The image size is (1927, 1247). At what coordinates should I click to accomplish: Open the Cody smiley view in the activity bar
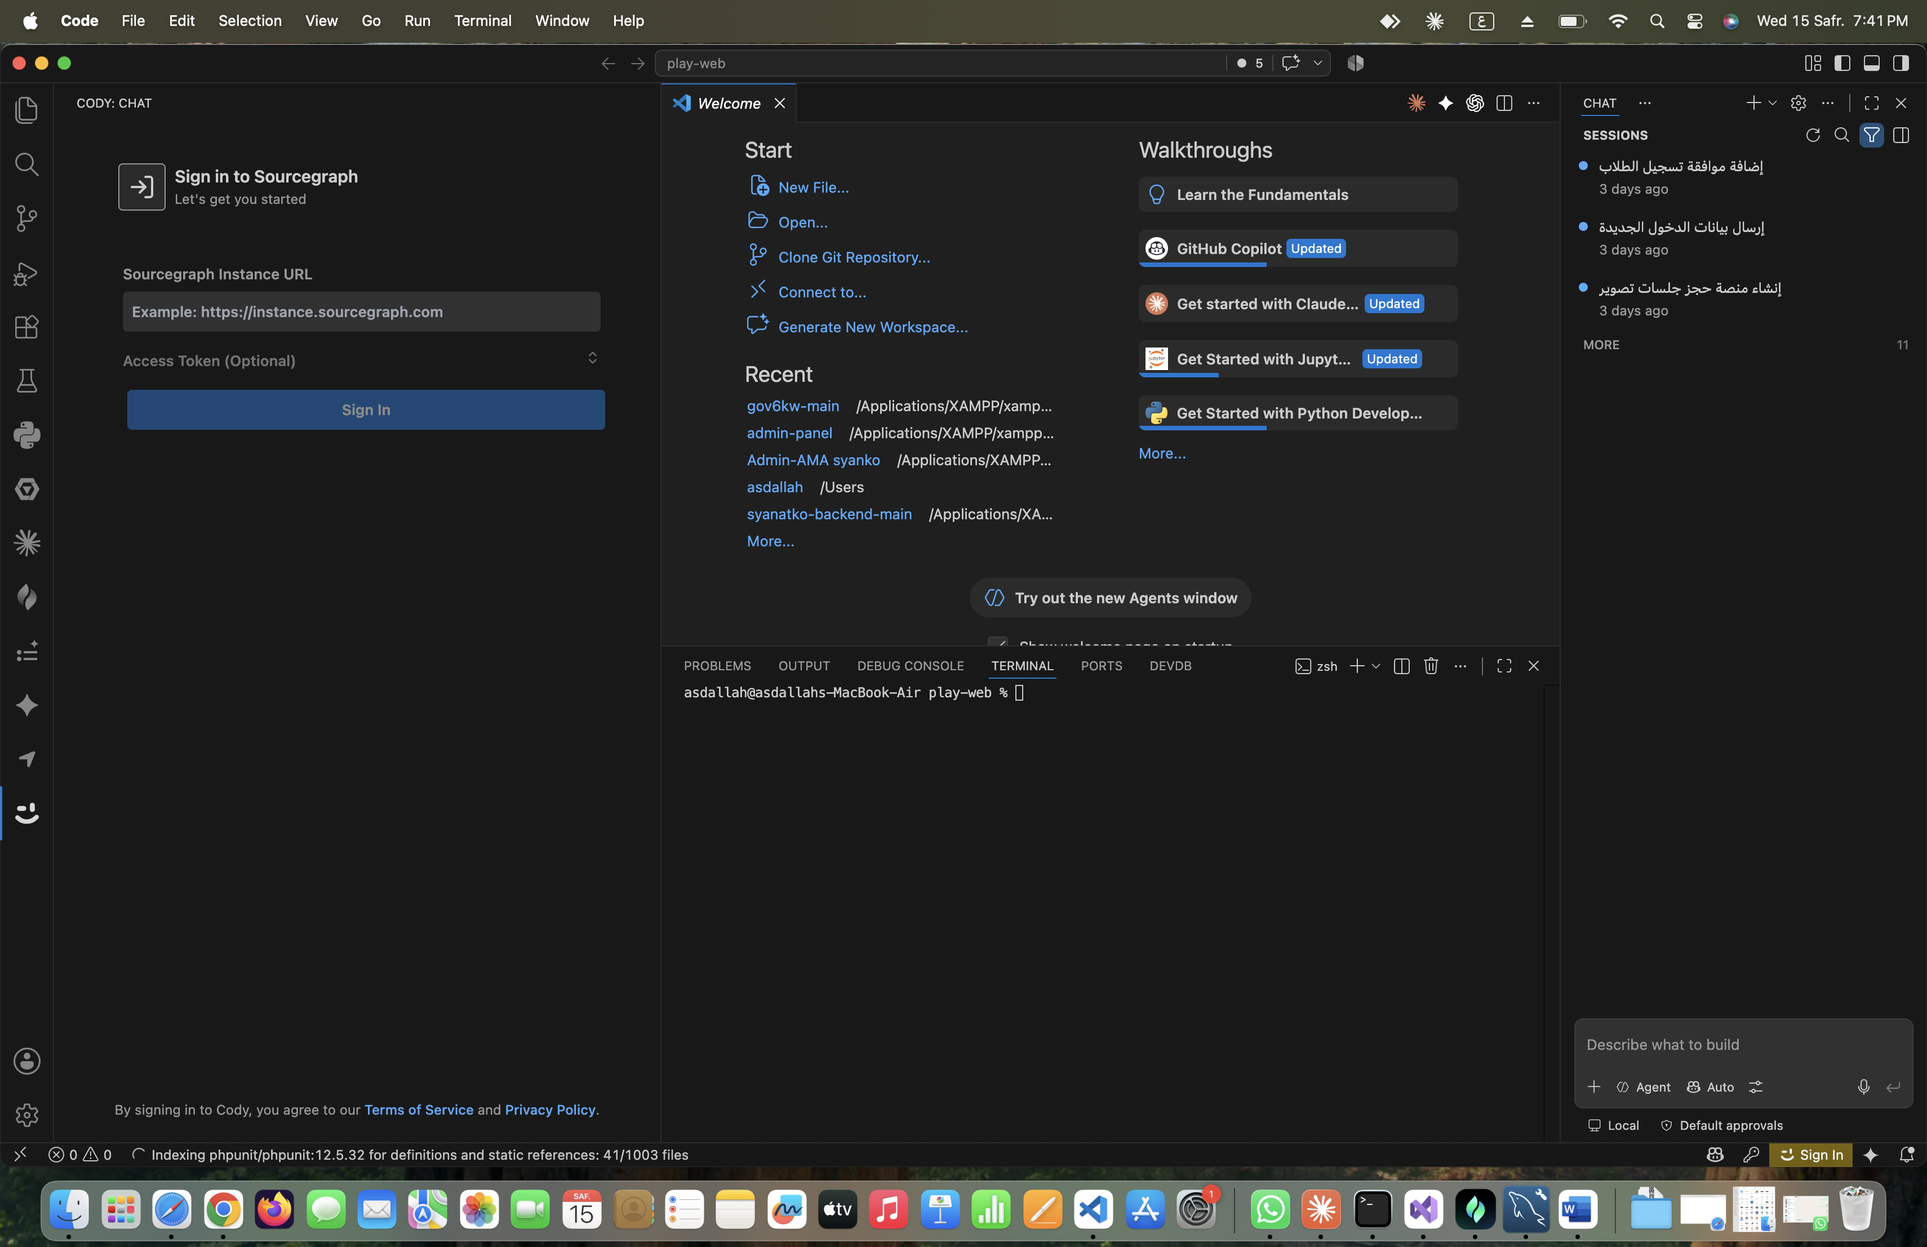26,813
